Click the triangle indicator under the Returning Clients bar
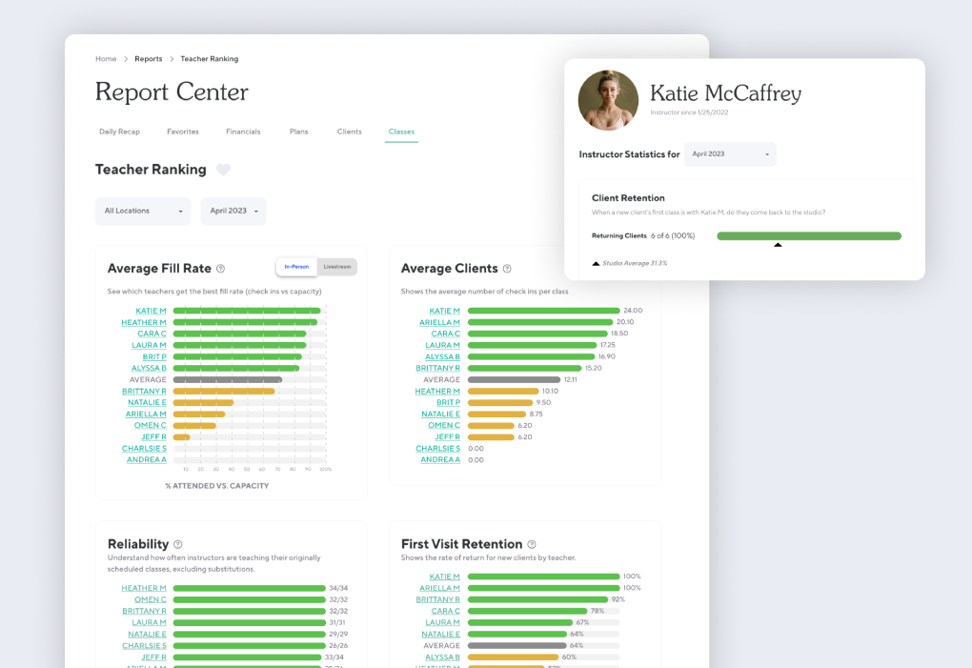This screenshot has width=972, height=668. 778,245
